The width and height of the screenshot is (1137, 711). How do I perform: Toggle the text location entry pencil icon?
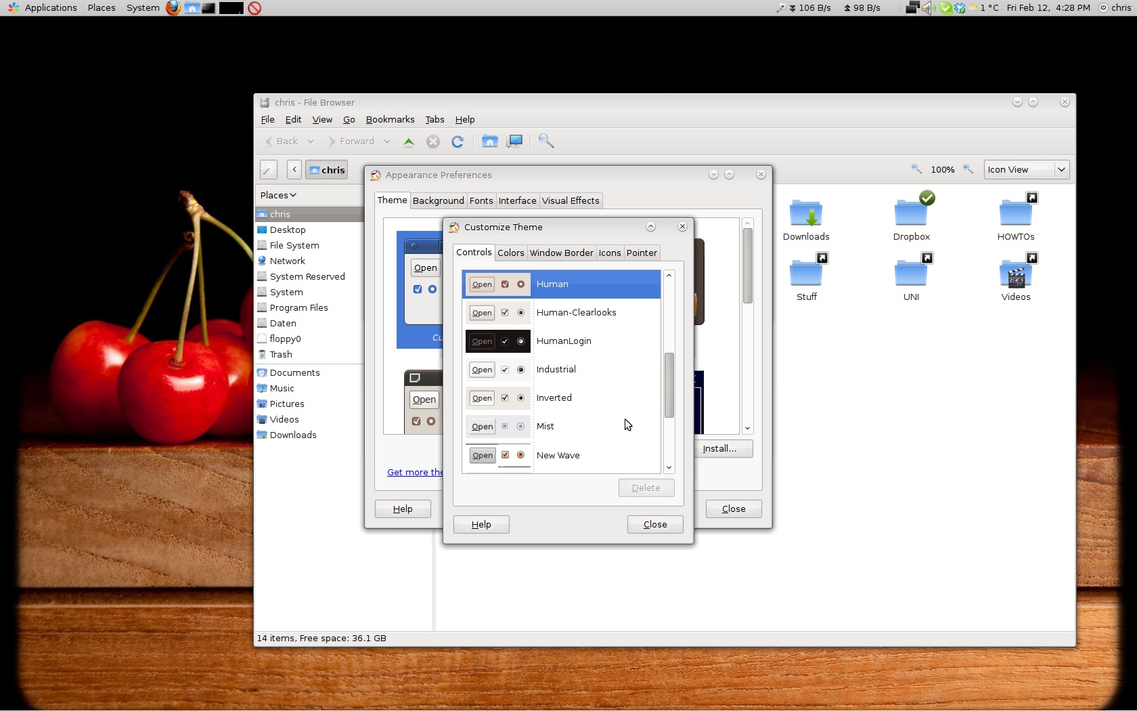coord(268,169)
